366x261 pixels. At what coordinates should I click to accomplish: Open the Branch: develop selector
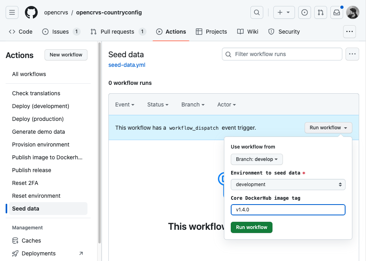[x=257, y=159]
